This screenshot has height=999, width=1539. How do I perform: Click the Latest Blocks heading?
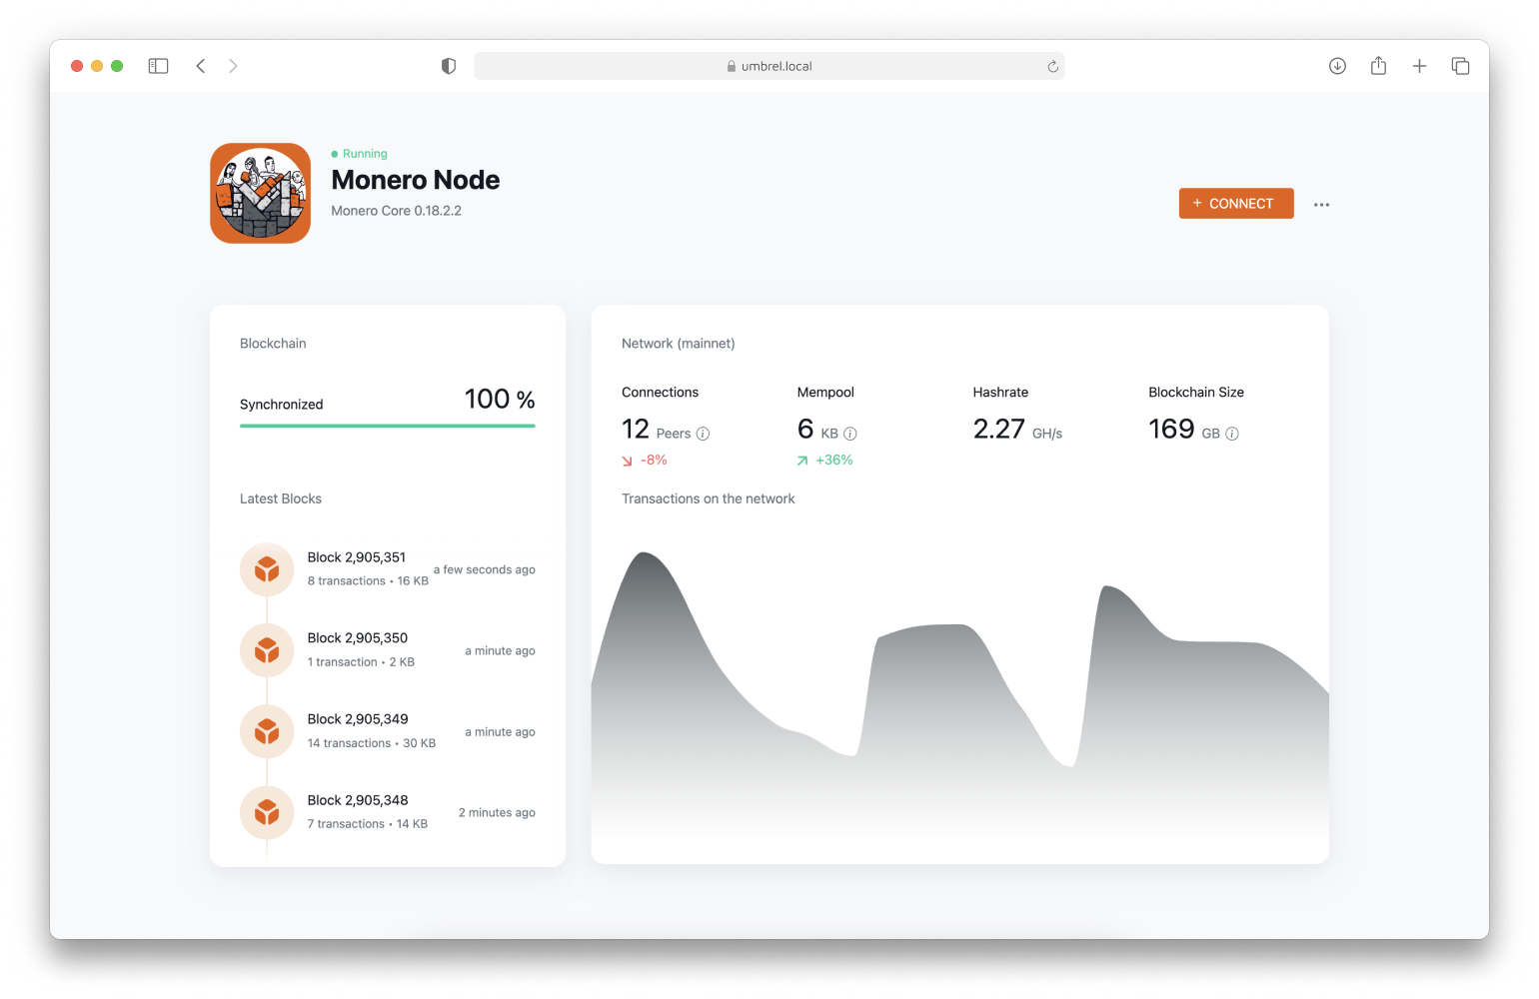pos(281,499)
